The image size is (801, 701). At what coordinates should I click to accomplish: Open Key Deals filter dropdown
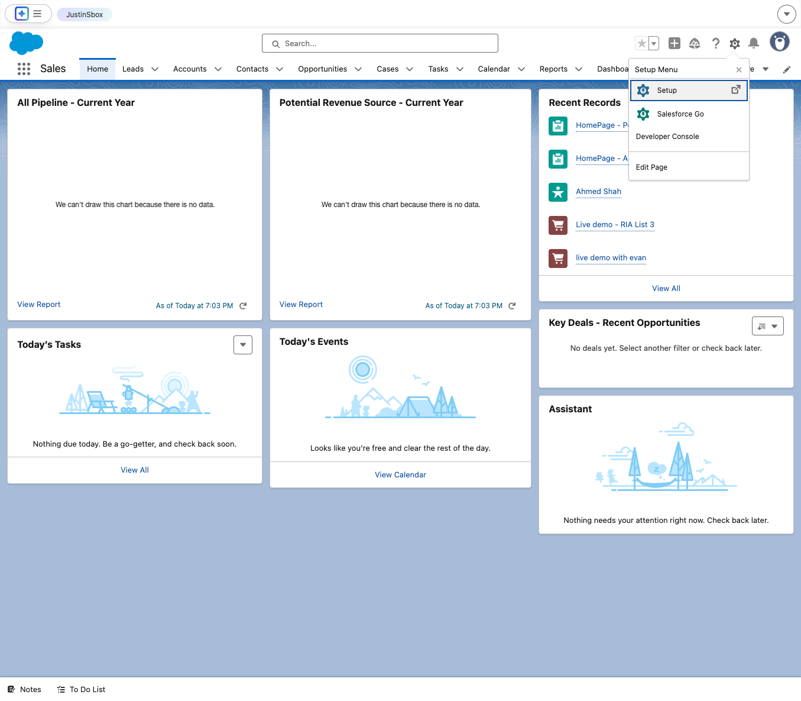coord(768,326)
